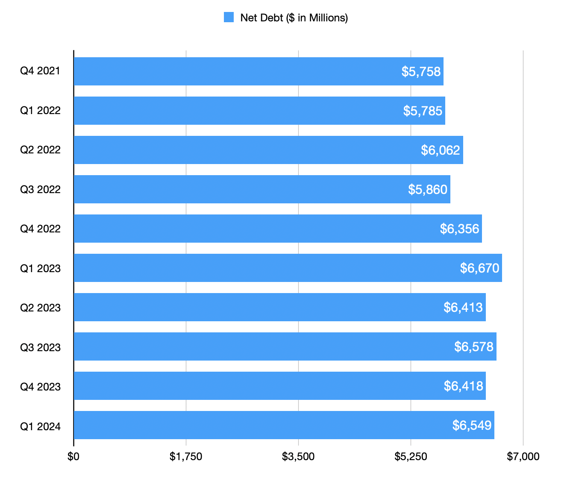Click the $6,670 data label

click(479, 268)
